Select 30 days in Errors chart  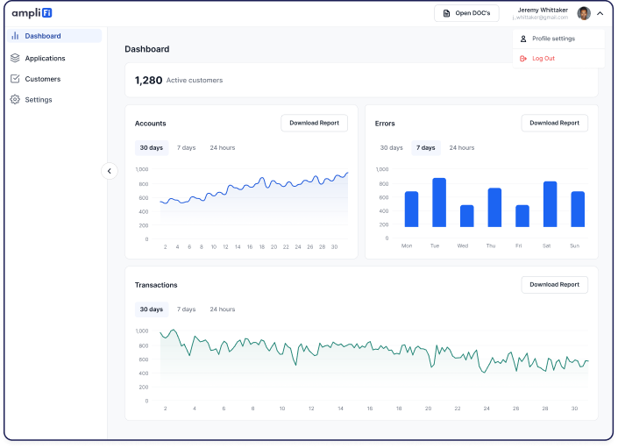[391, 147]
